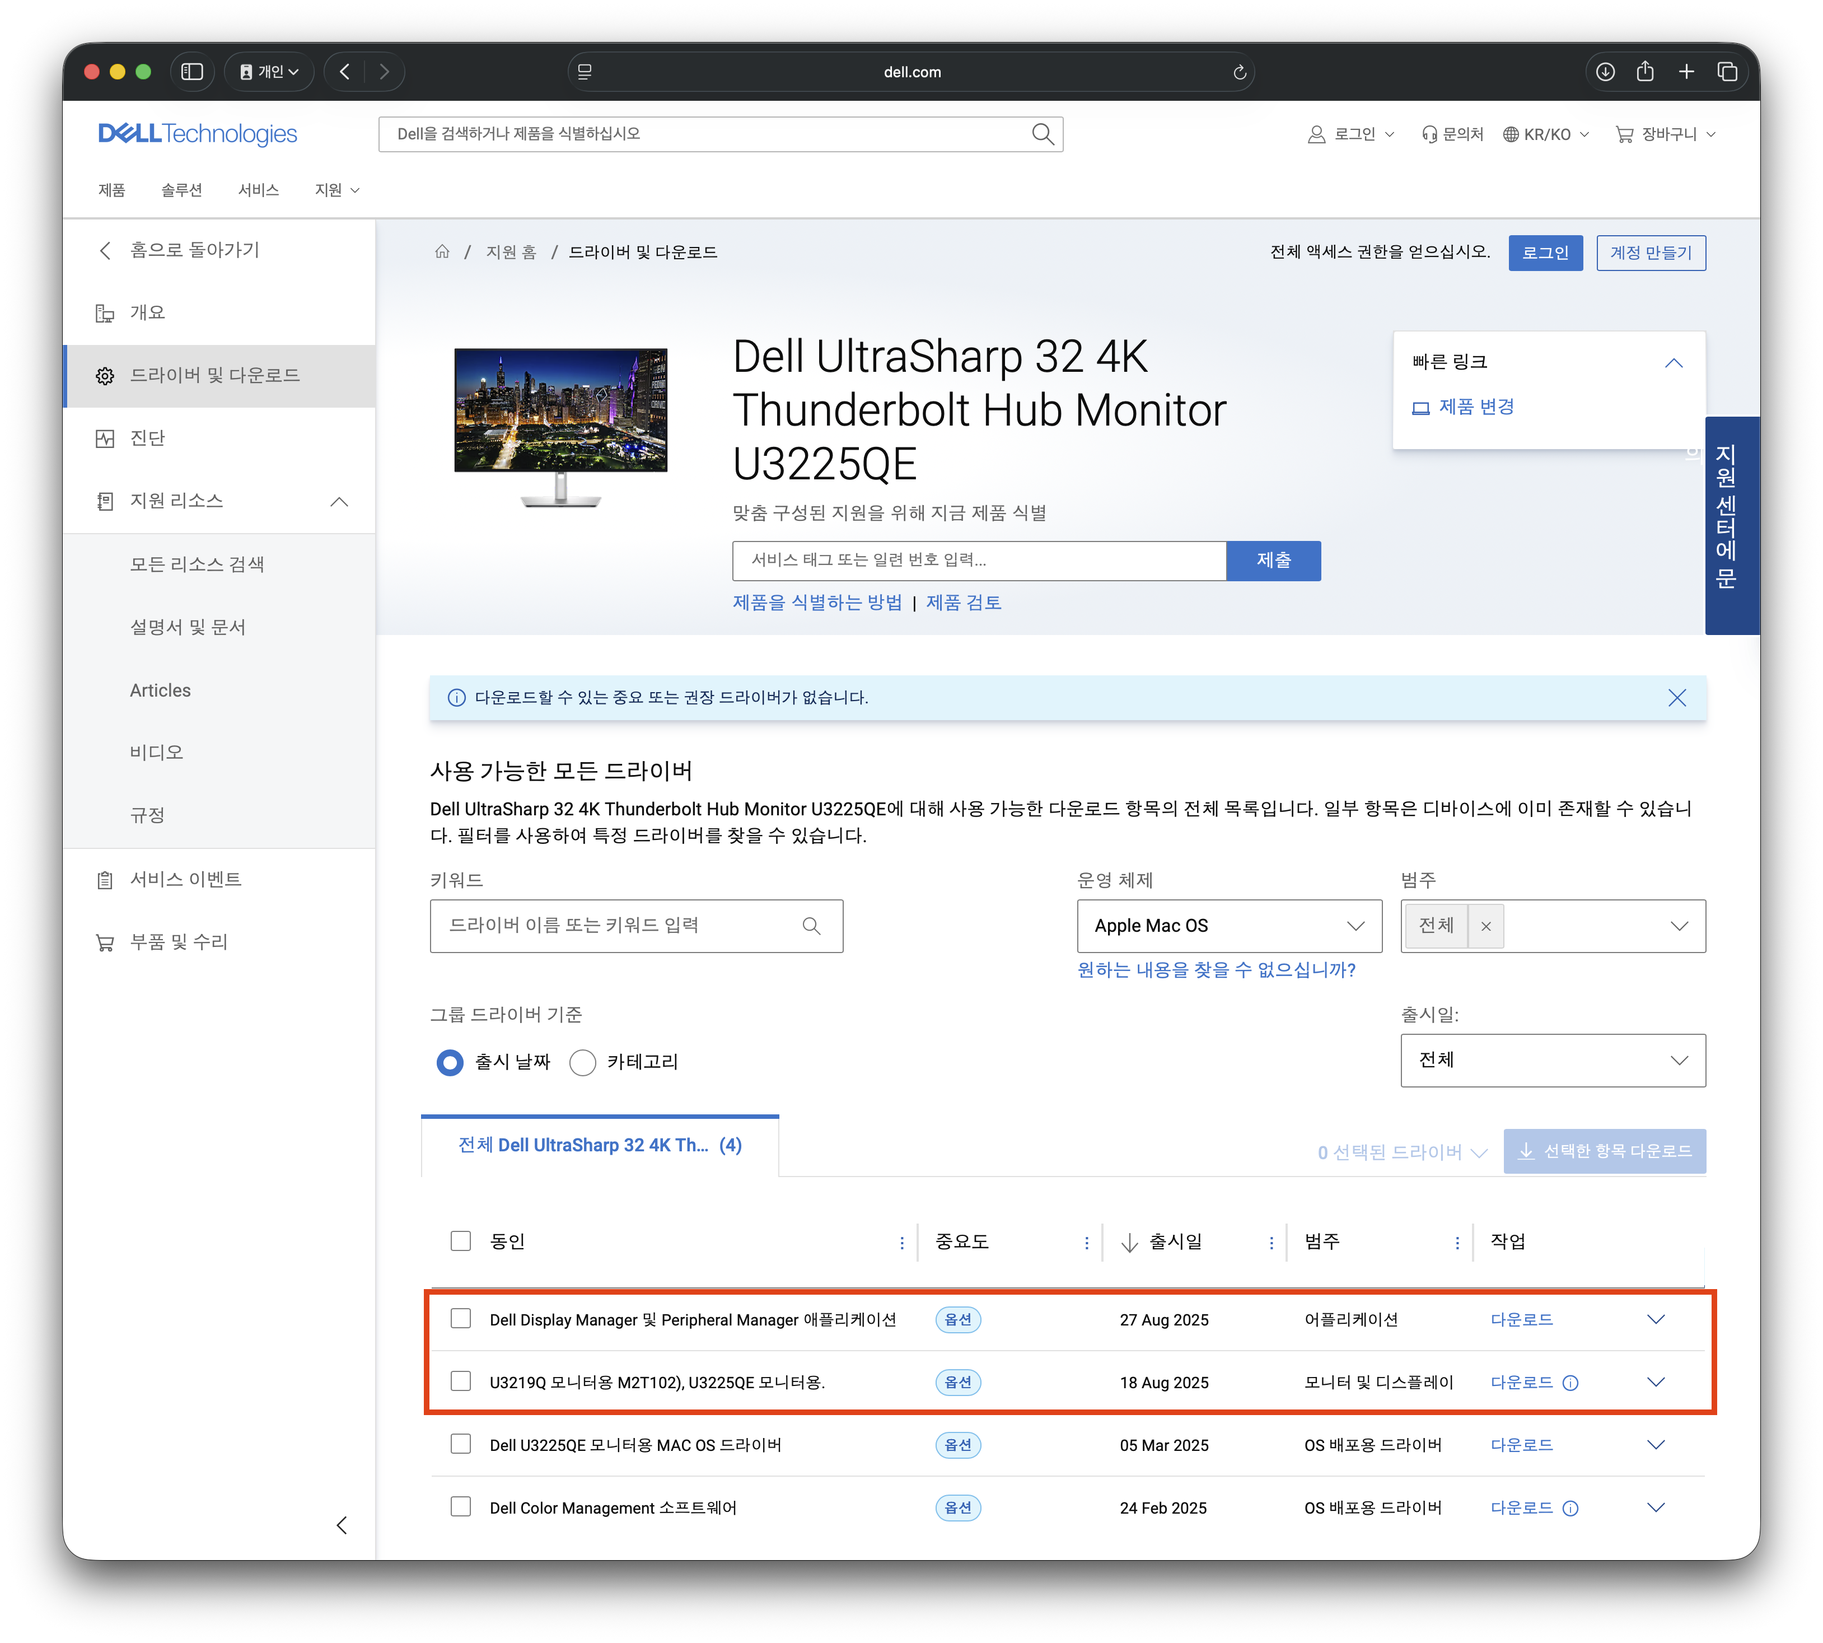Viewport: 1823px width, 1643px height.
Task: Click Safari sidebar toggle icon
Action: [192, 71]
